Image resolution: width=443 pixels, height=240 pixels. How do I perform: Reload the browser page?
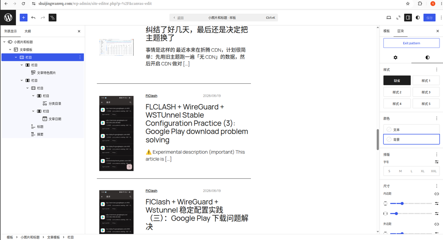coord(23,3)
